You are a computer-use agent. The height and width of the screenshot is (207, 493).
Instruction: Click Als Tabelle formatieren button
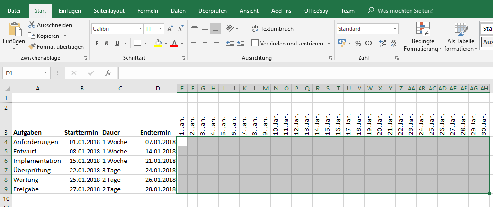(461, 37)
